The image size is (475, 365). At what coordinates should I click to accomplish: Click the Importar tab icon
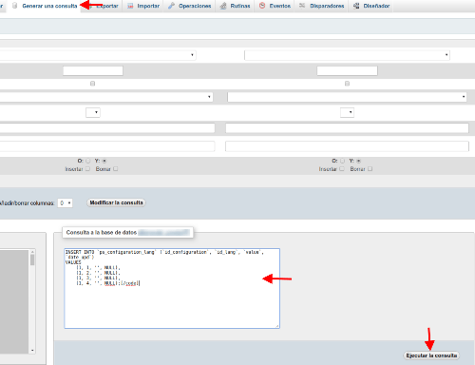[x=130, y=6]
